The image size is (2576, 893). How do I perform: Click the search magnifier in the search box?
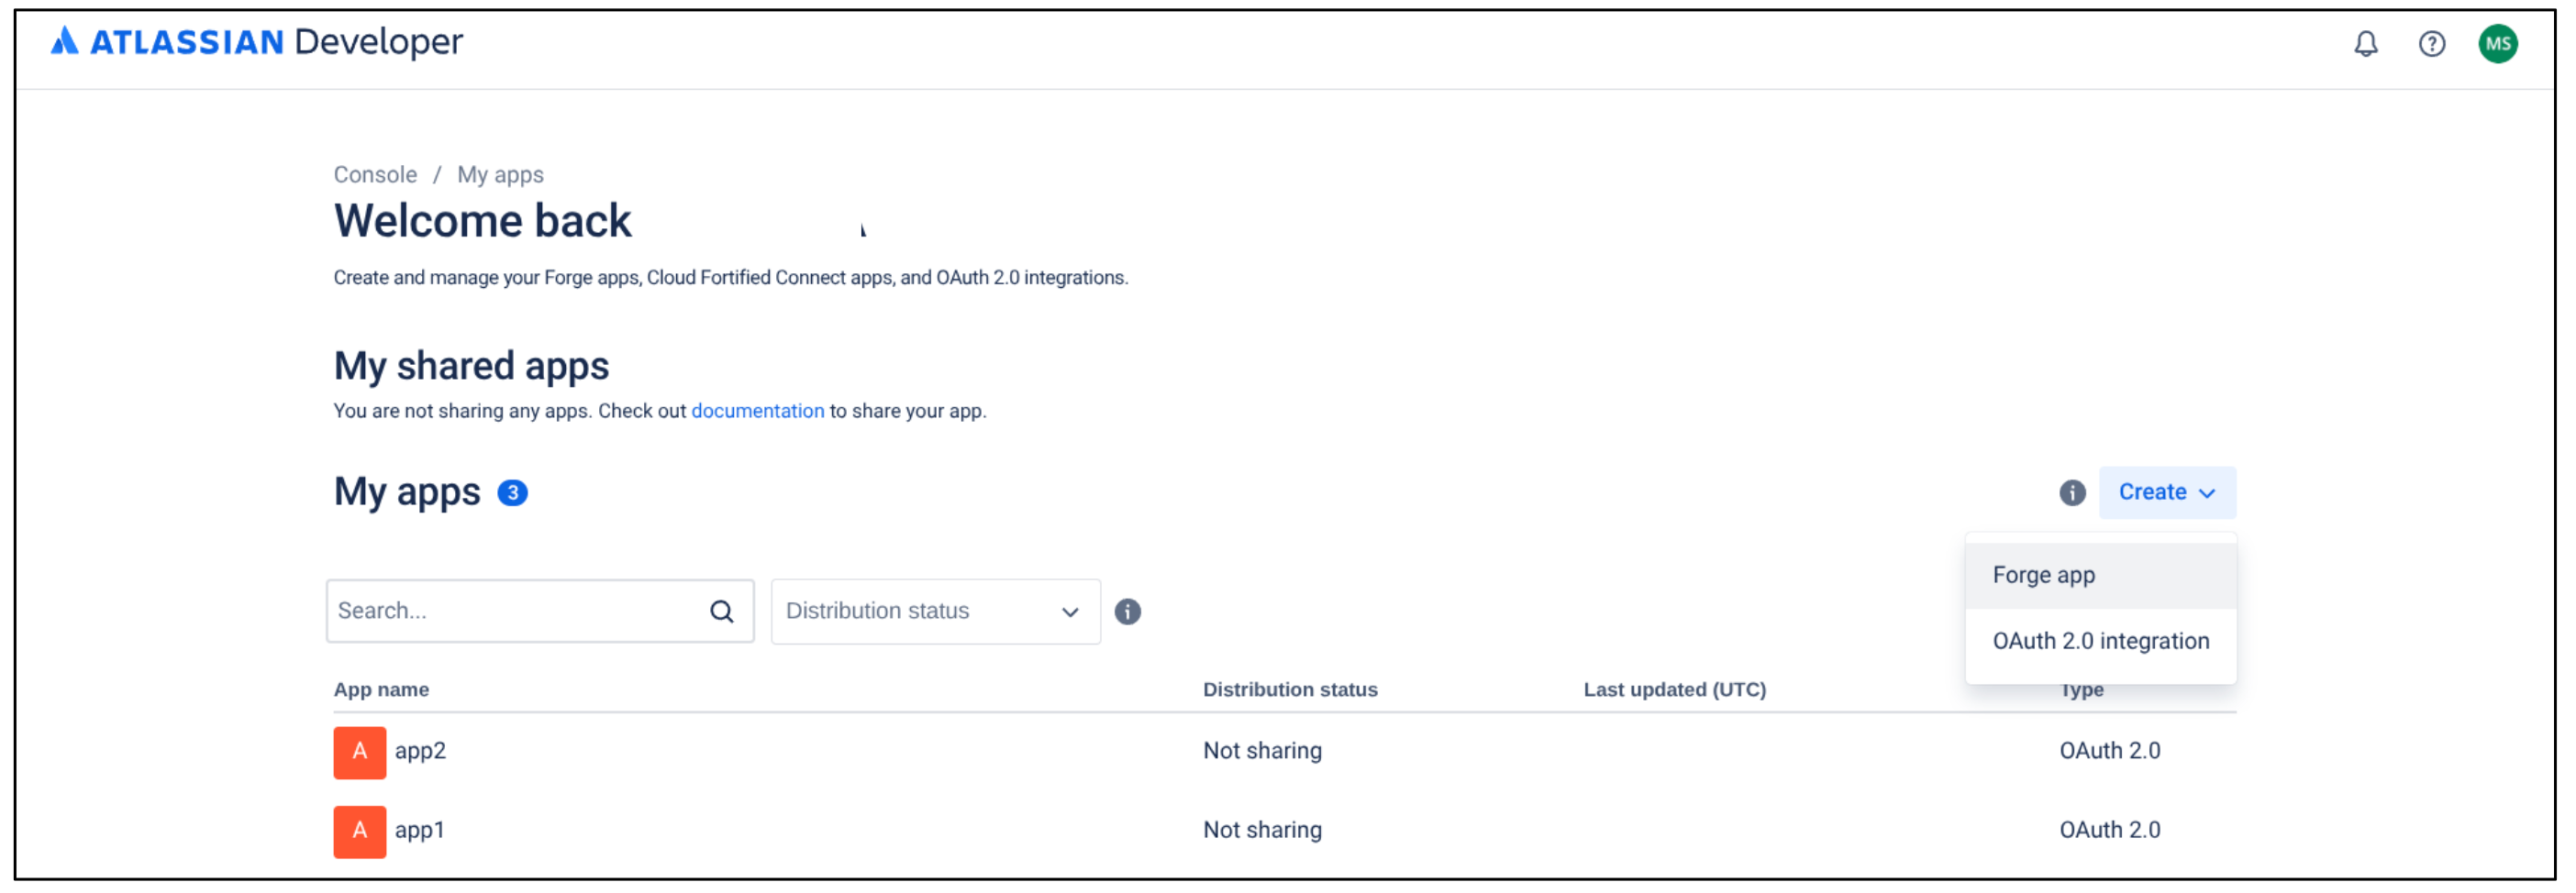[722, 611]
